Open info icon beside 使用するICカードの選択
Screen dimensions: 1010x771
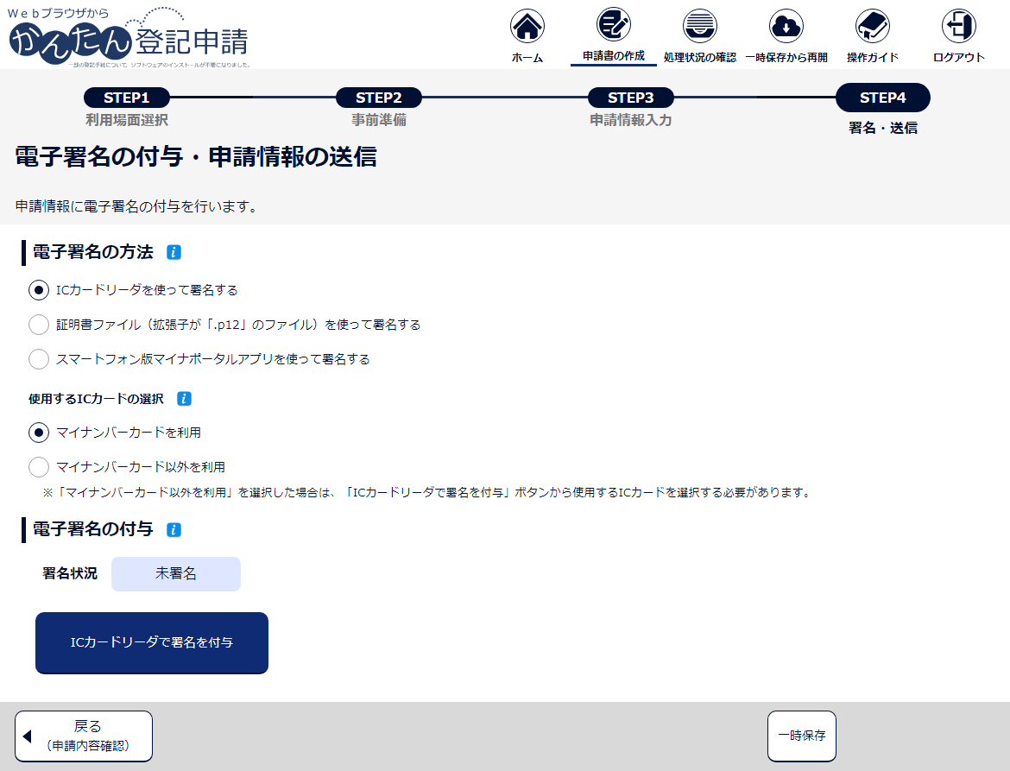point(184,399)
